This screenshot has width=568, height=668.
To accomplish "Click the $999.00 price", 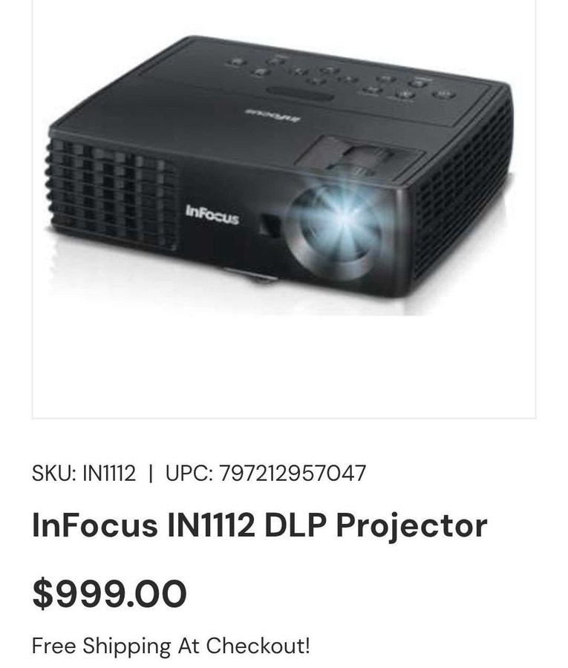I will pyautogui.click(x=109, y=594).
